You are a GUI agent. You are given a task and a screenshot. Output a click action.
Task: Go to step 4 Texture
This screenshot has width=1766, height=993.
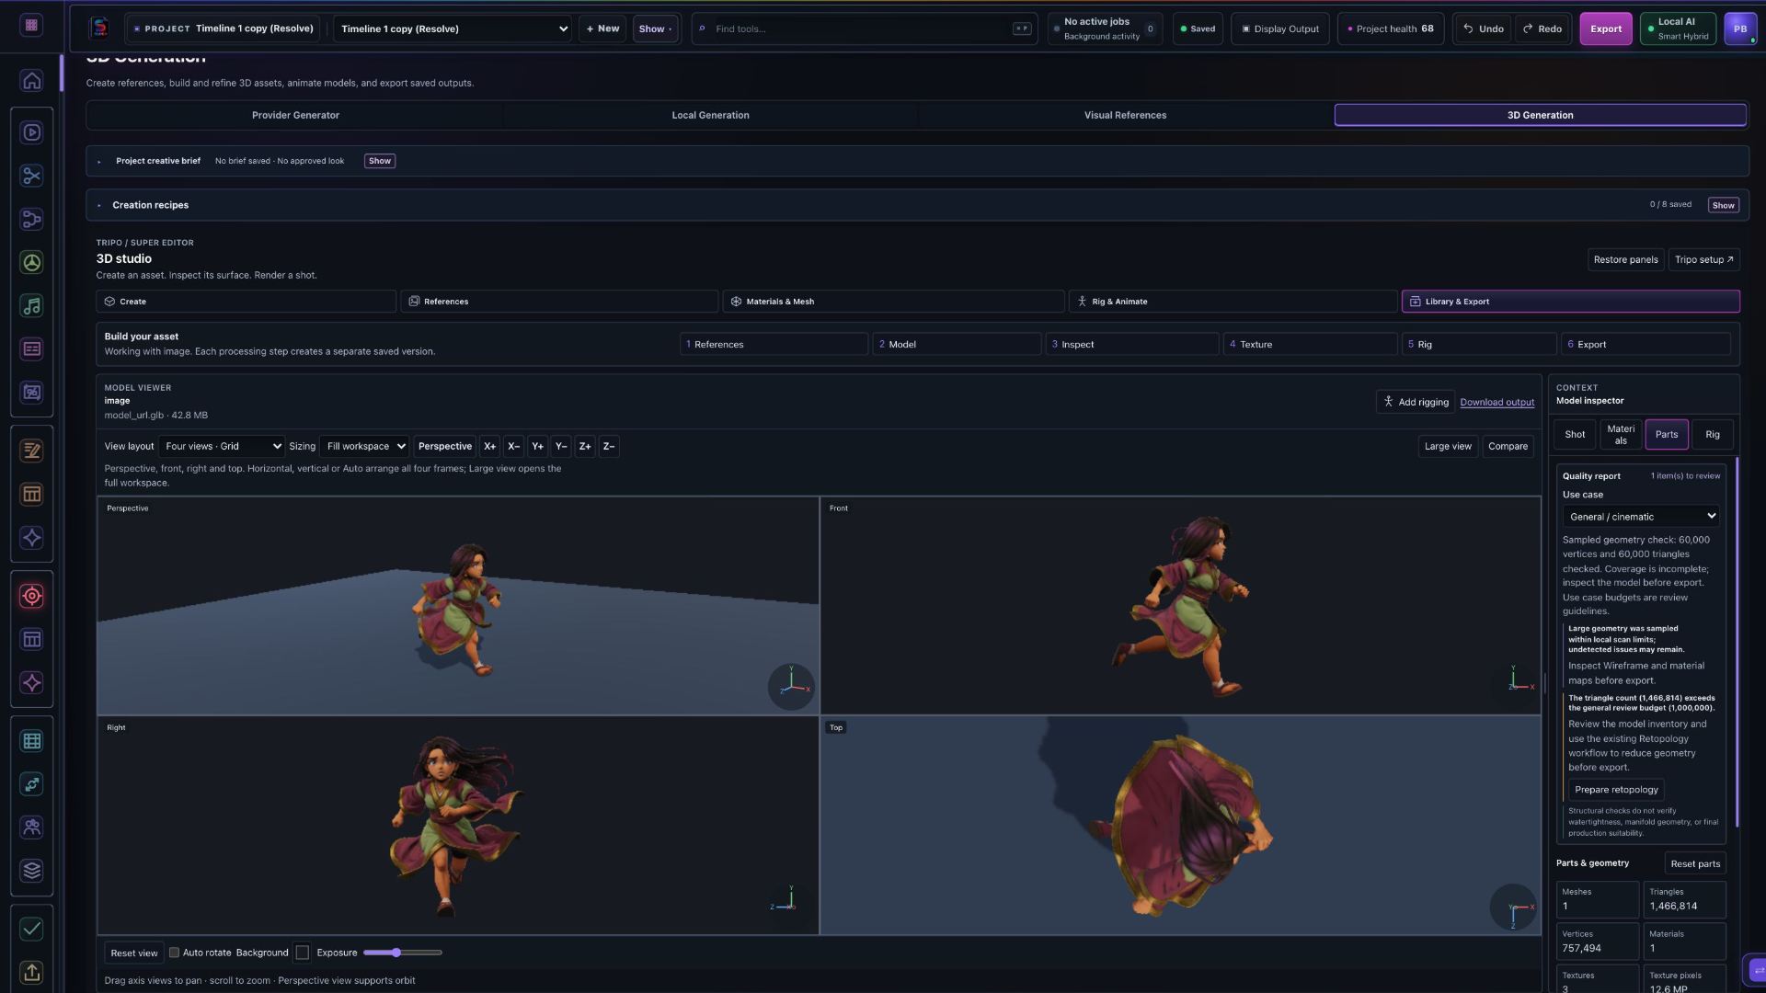[x=1310, y=345]
